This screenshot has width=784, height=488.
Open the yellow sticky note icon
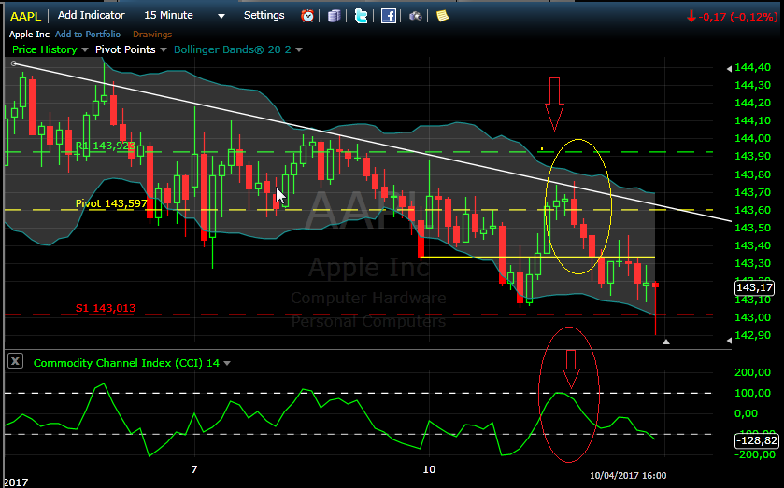(x=443, y=16)
